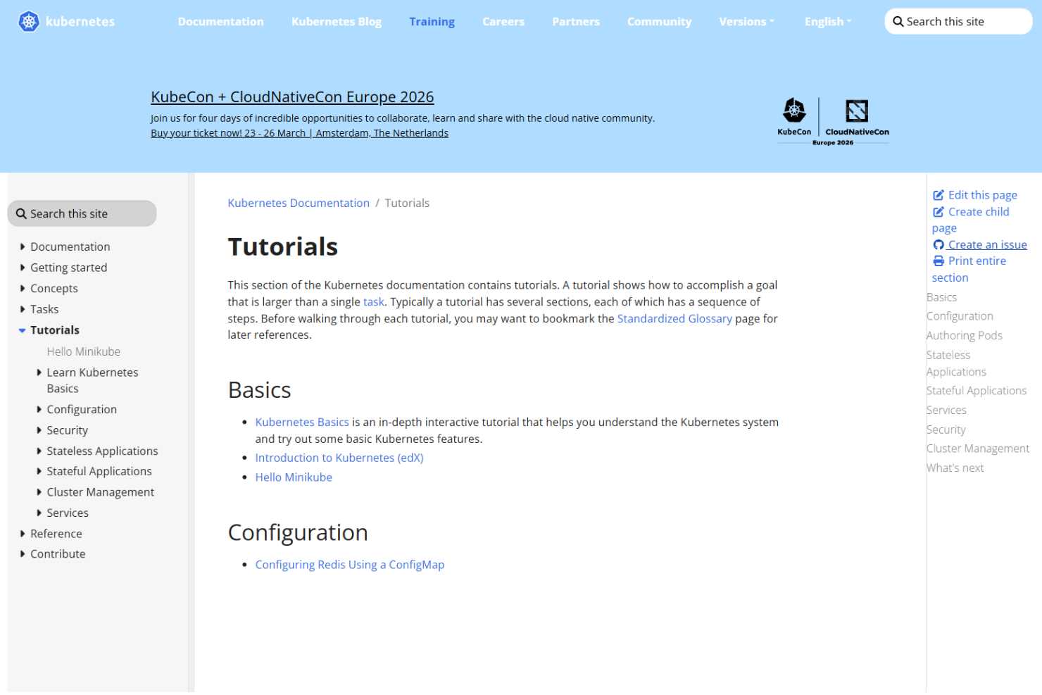Expand the Stateless Applications arrow

[x=39, y=451]
